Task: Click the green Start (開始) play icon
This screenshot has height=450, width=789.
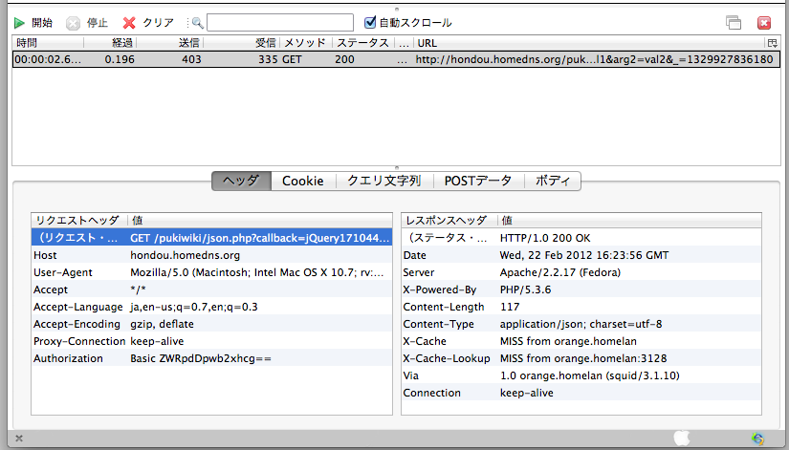Action: 19,22
